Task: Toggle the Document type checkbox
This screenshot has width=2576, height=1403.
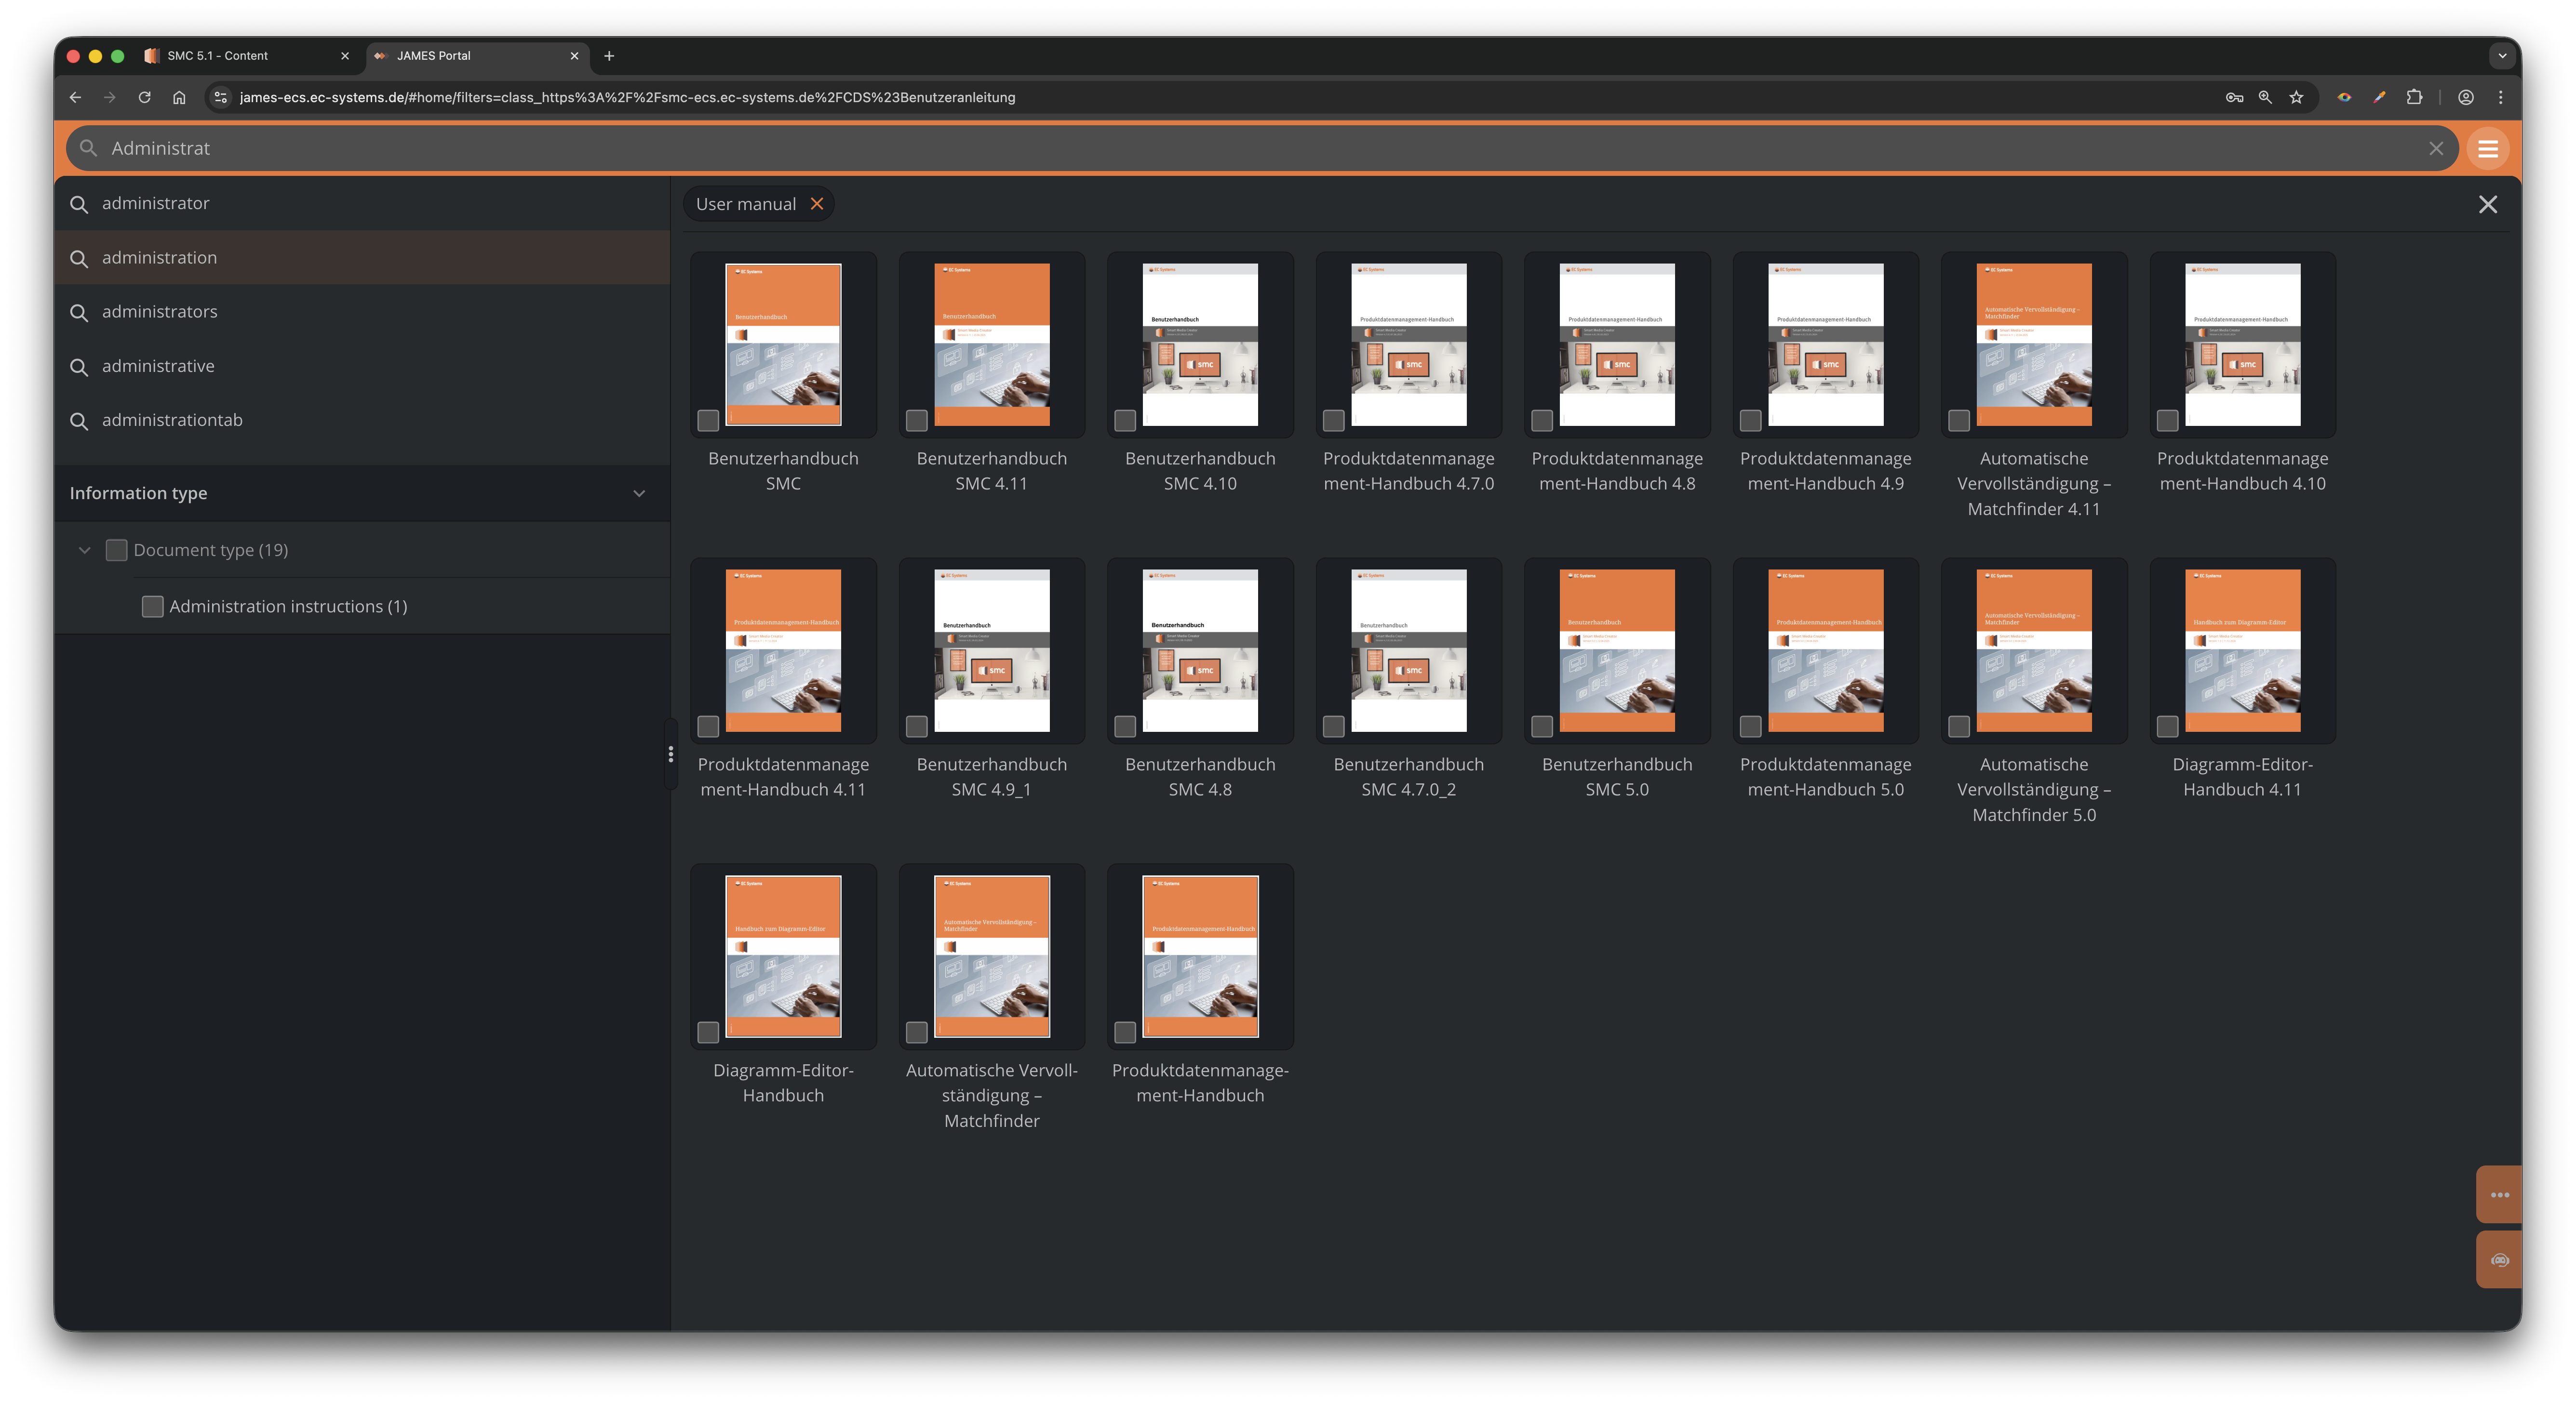Action: 117,551
